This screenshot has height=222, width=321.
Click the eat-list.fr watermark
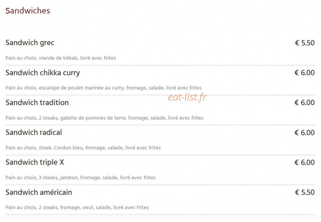click(x=187, y=97)
